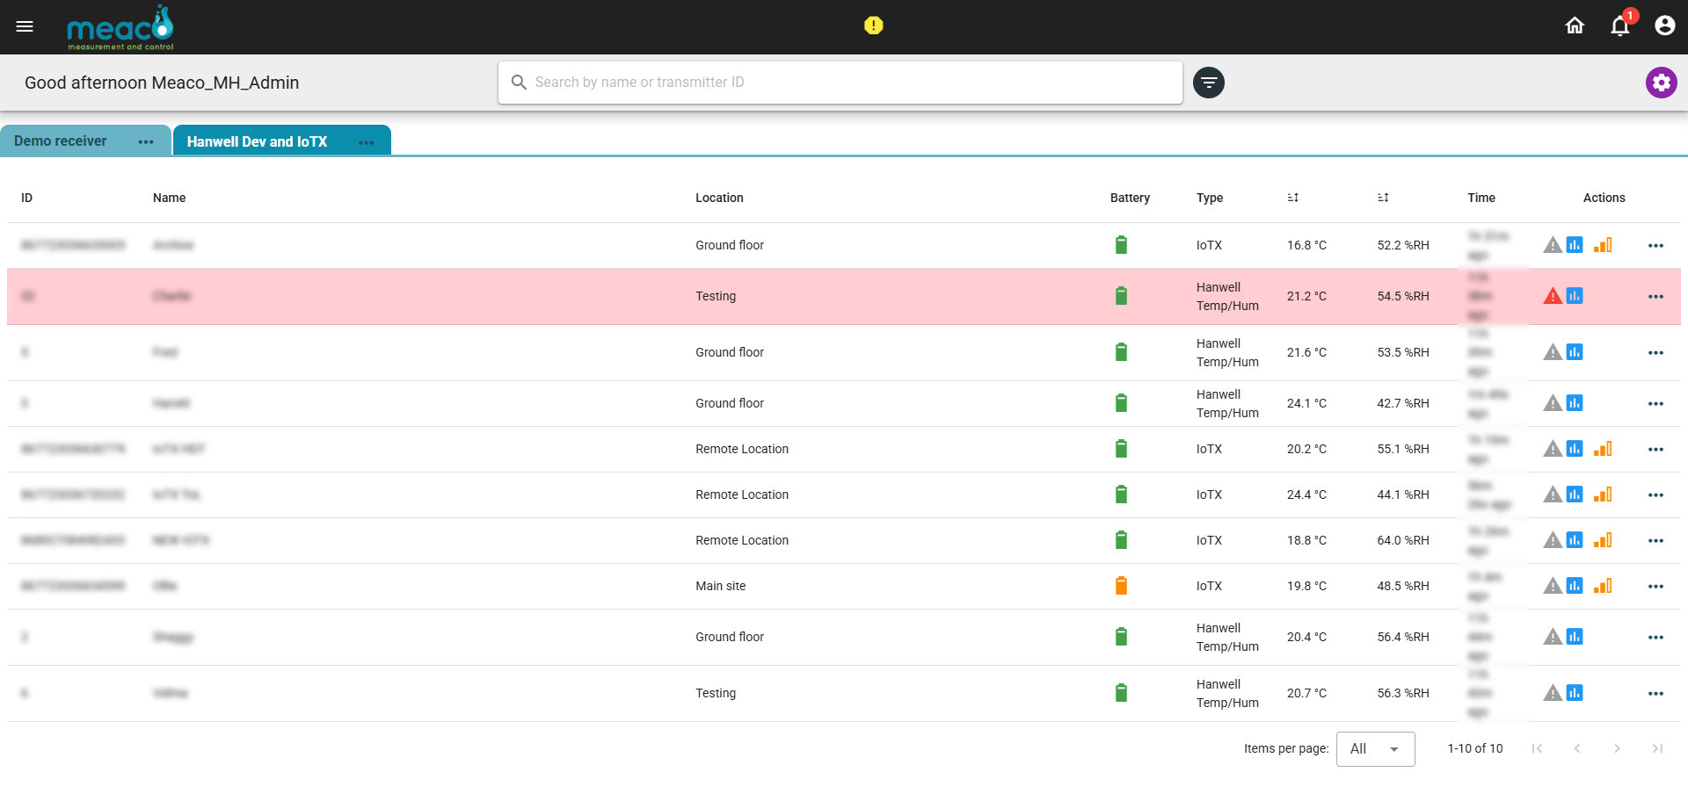Open red alarm icon in Testing 21.2 °C row
The width and height of the screenshot is (1688, 794).
tap(1553, 296)
